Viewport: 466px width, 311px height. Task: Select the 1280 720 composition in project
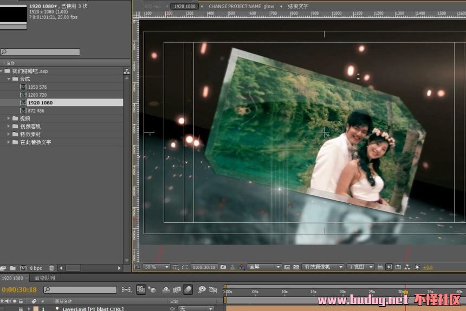point(37,95)
